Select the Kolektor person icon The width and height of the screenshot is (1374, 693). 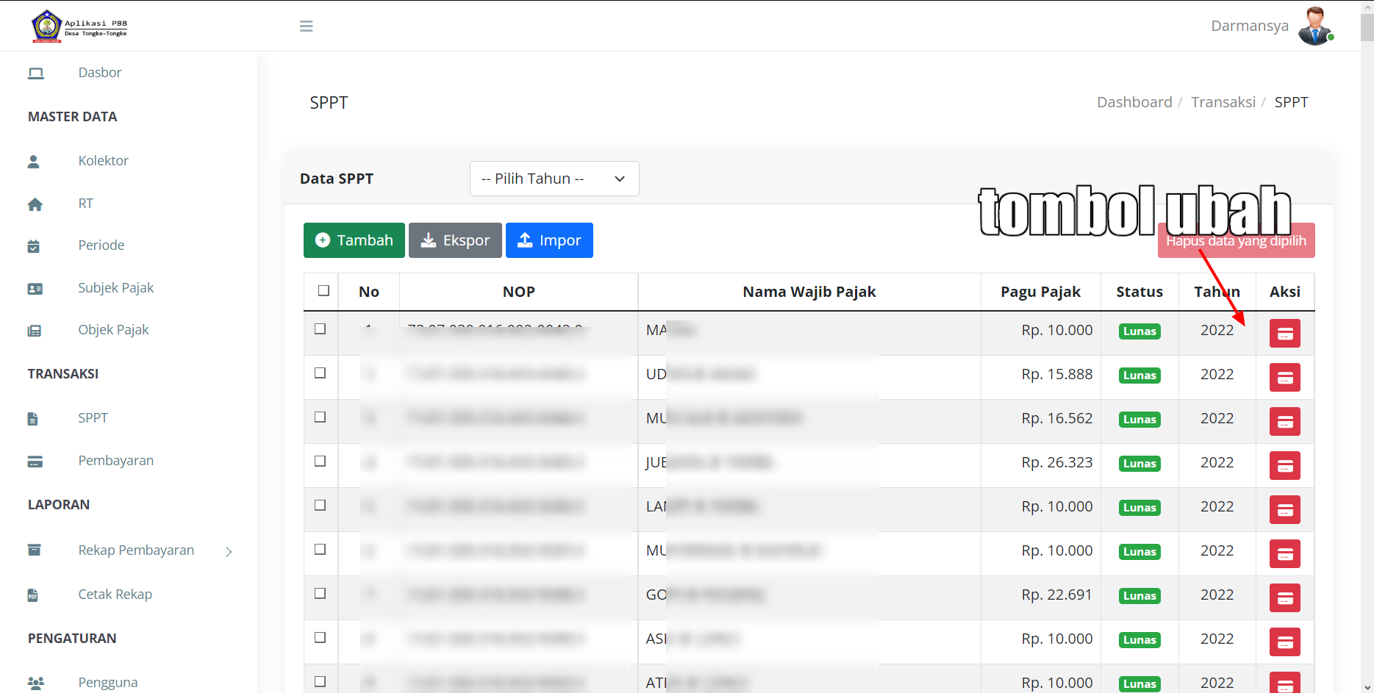click(34, 161)
